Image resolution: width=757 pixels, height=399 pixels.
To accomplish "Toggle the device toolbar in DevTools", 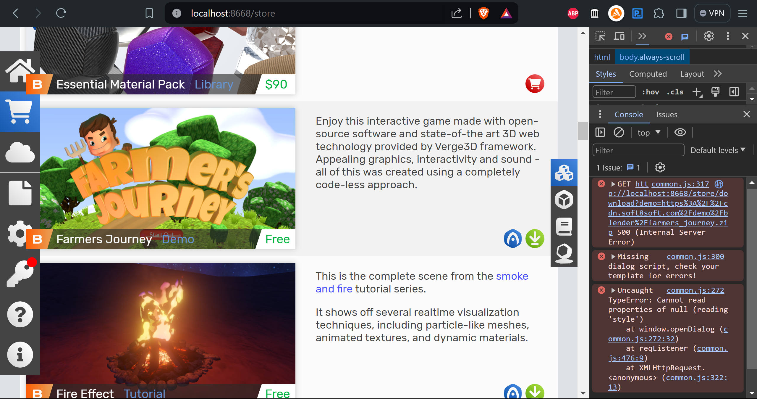I will [x=619, y=36].
